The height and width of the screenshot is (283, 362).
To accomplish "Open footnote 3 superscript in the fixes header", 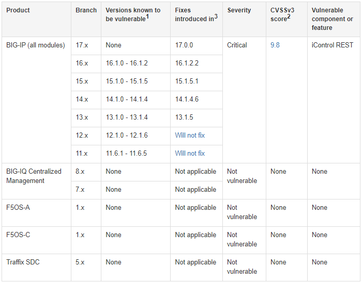I will coord(216,17).
